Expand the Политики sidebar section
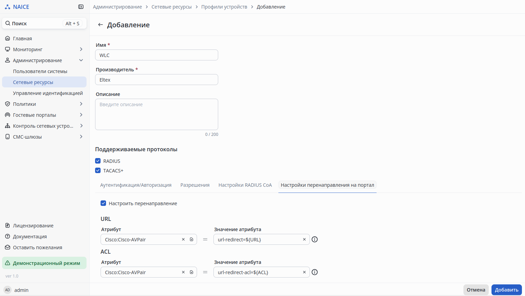Screen dimensions: 525x296 (x=81, y=104)
